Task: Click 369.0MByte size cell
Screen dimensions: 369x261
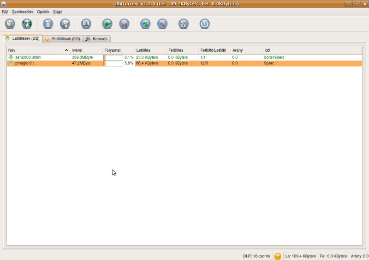Action: [83, 57]
